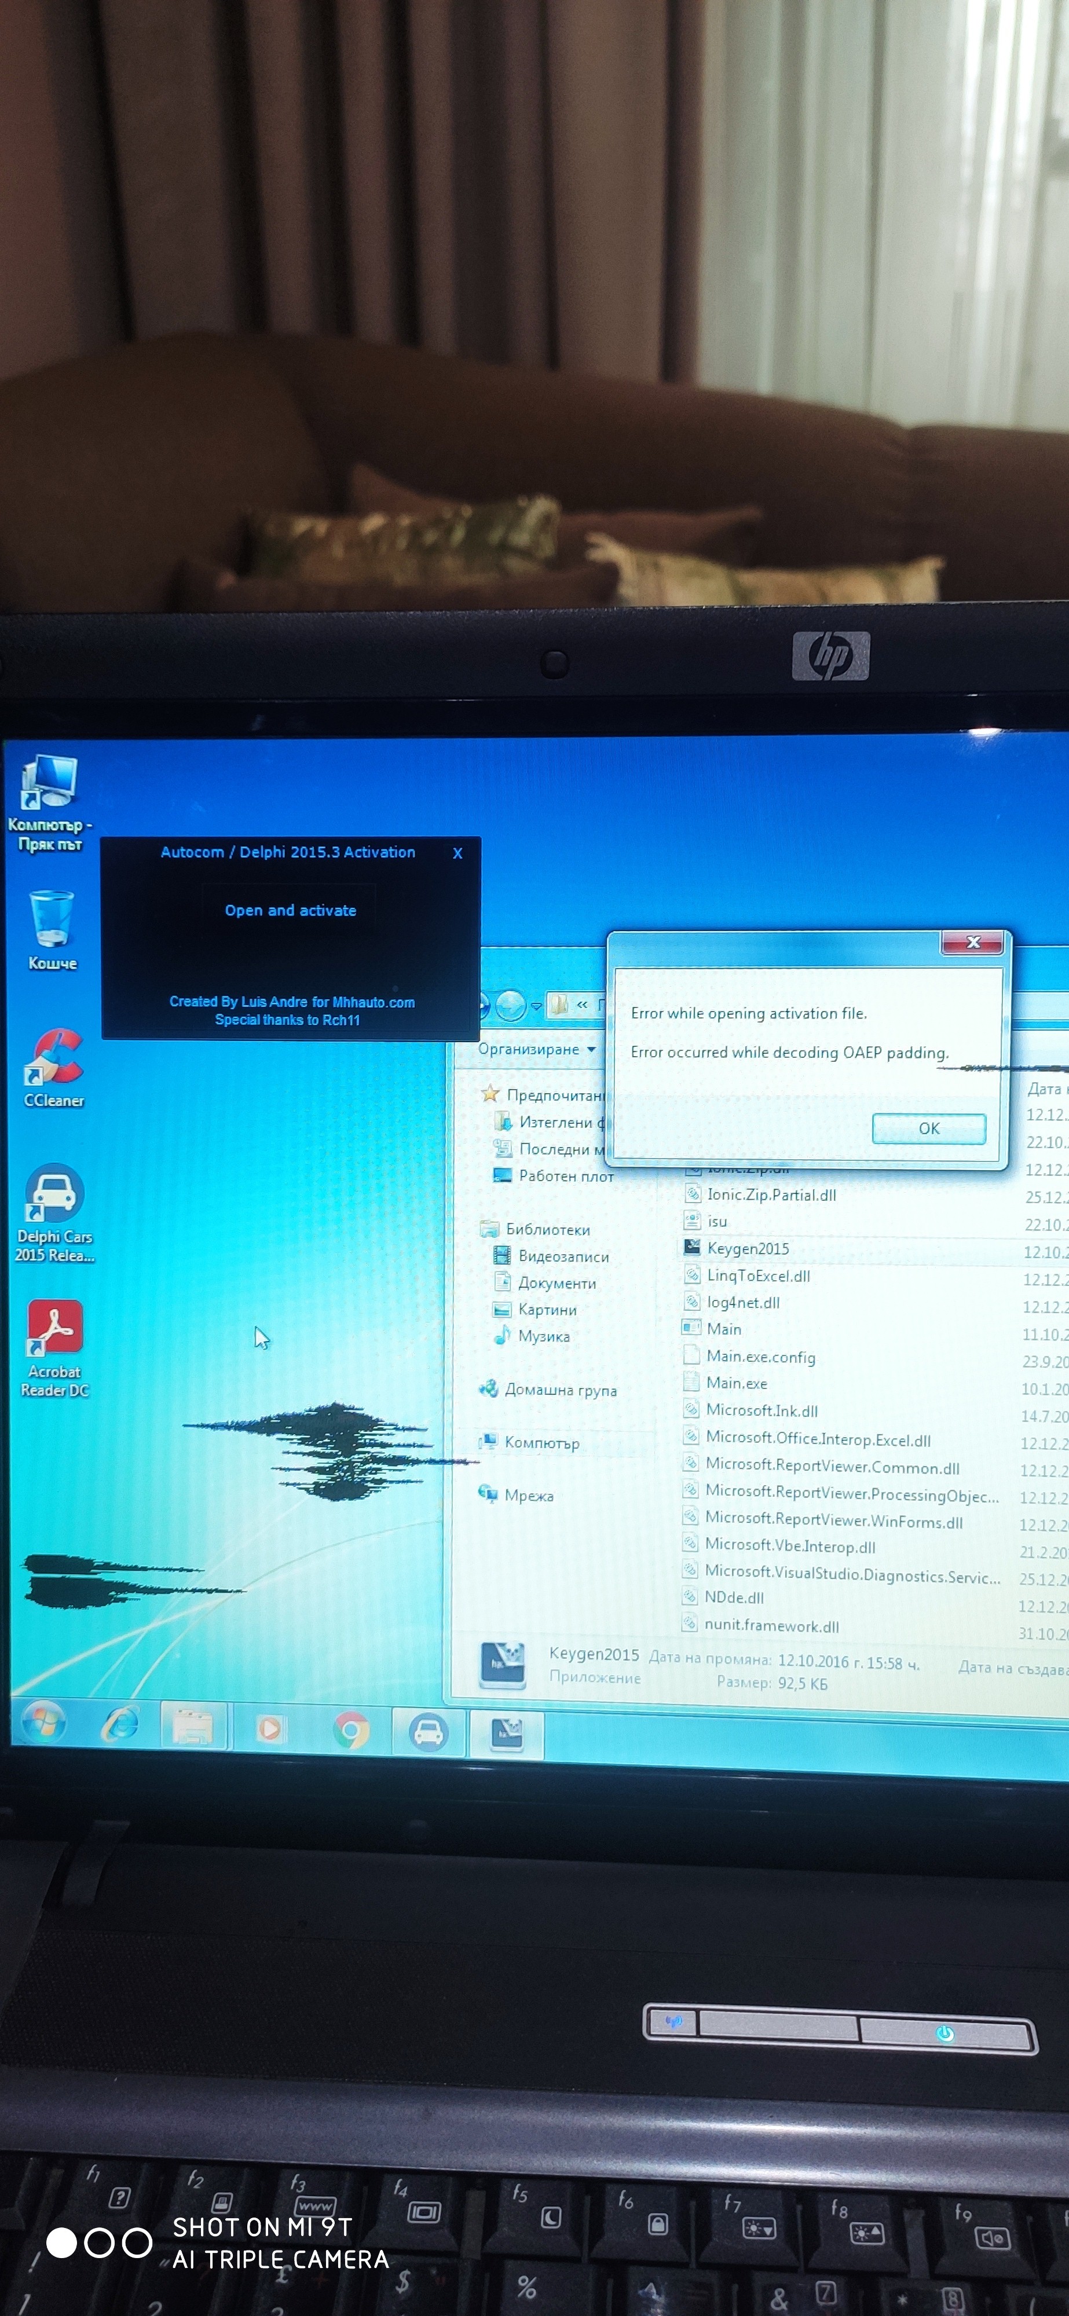Open the Организиране dropdown menu
Screen dimensions: 1069x2316
pyautogui.click(x=537, y=1049)
